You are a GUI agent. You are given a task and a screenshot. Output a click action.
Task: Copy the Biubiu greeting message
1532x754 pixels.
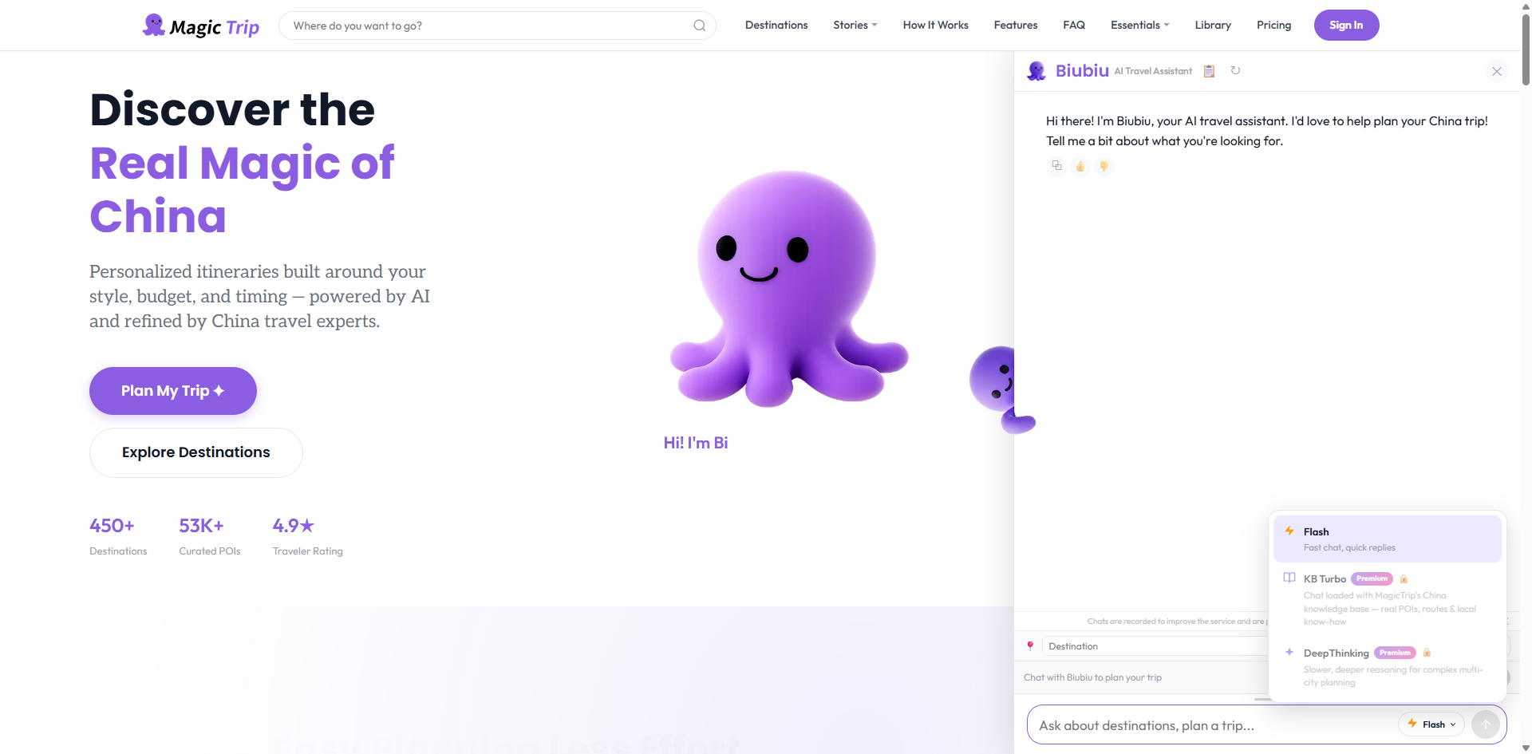coord(1056,166)
